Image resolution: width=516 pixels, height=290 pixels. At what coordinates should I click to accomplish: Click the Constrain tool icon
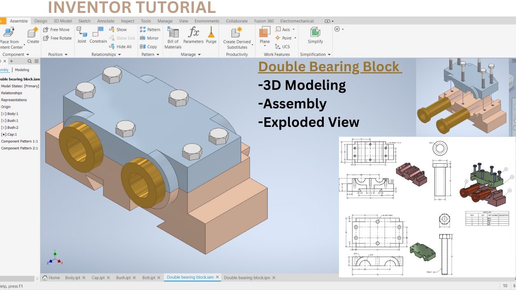coord(98,32)
